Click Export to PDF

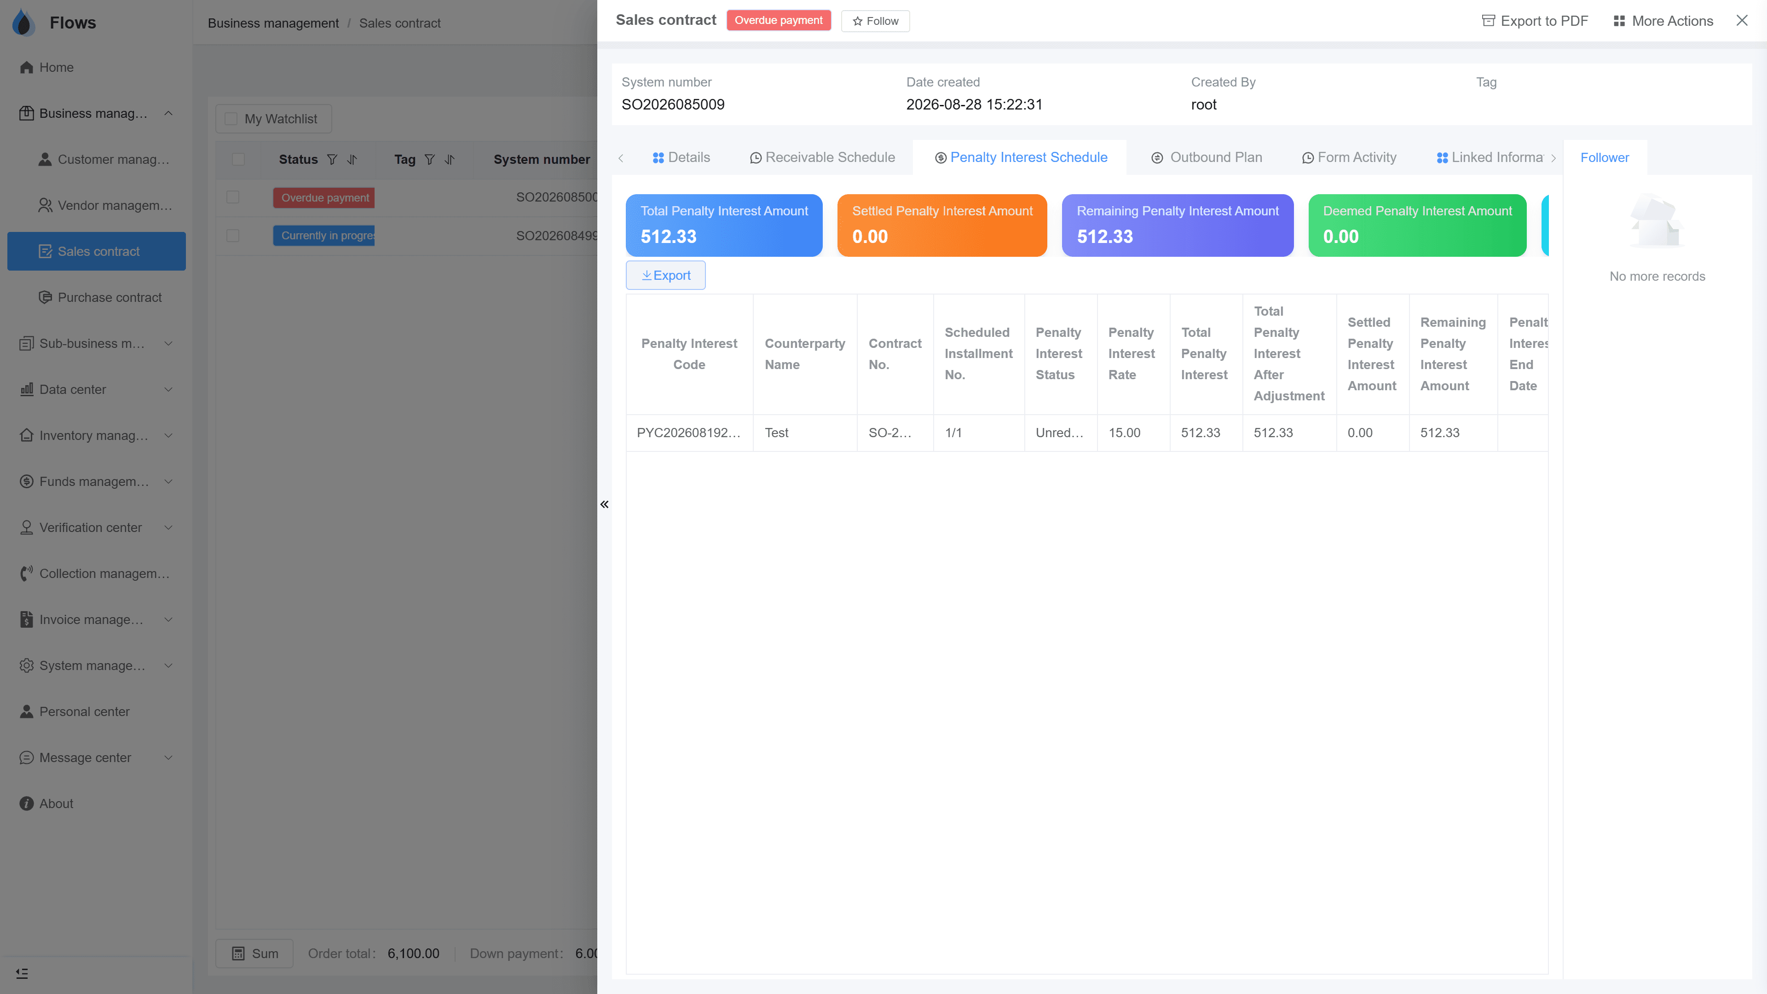coord(1535,21)
